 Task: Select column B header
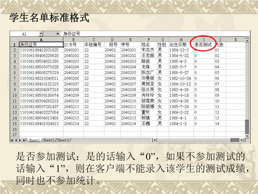point(74,40)
